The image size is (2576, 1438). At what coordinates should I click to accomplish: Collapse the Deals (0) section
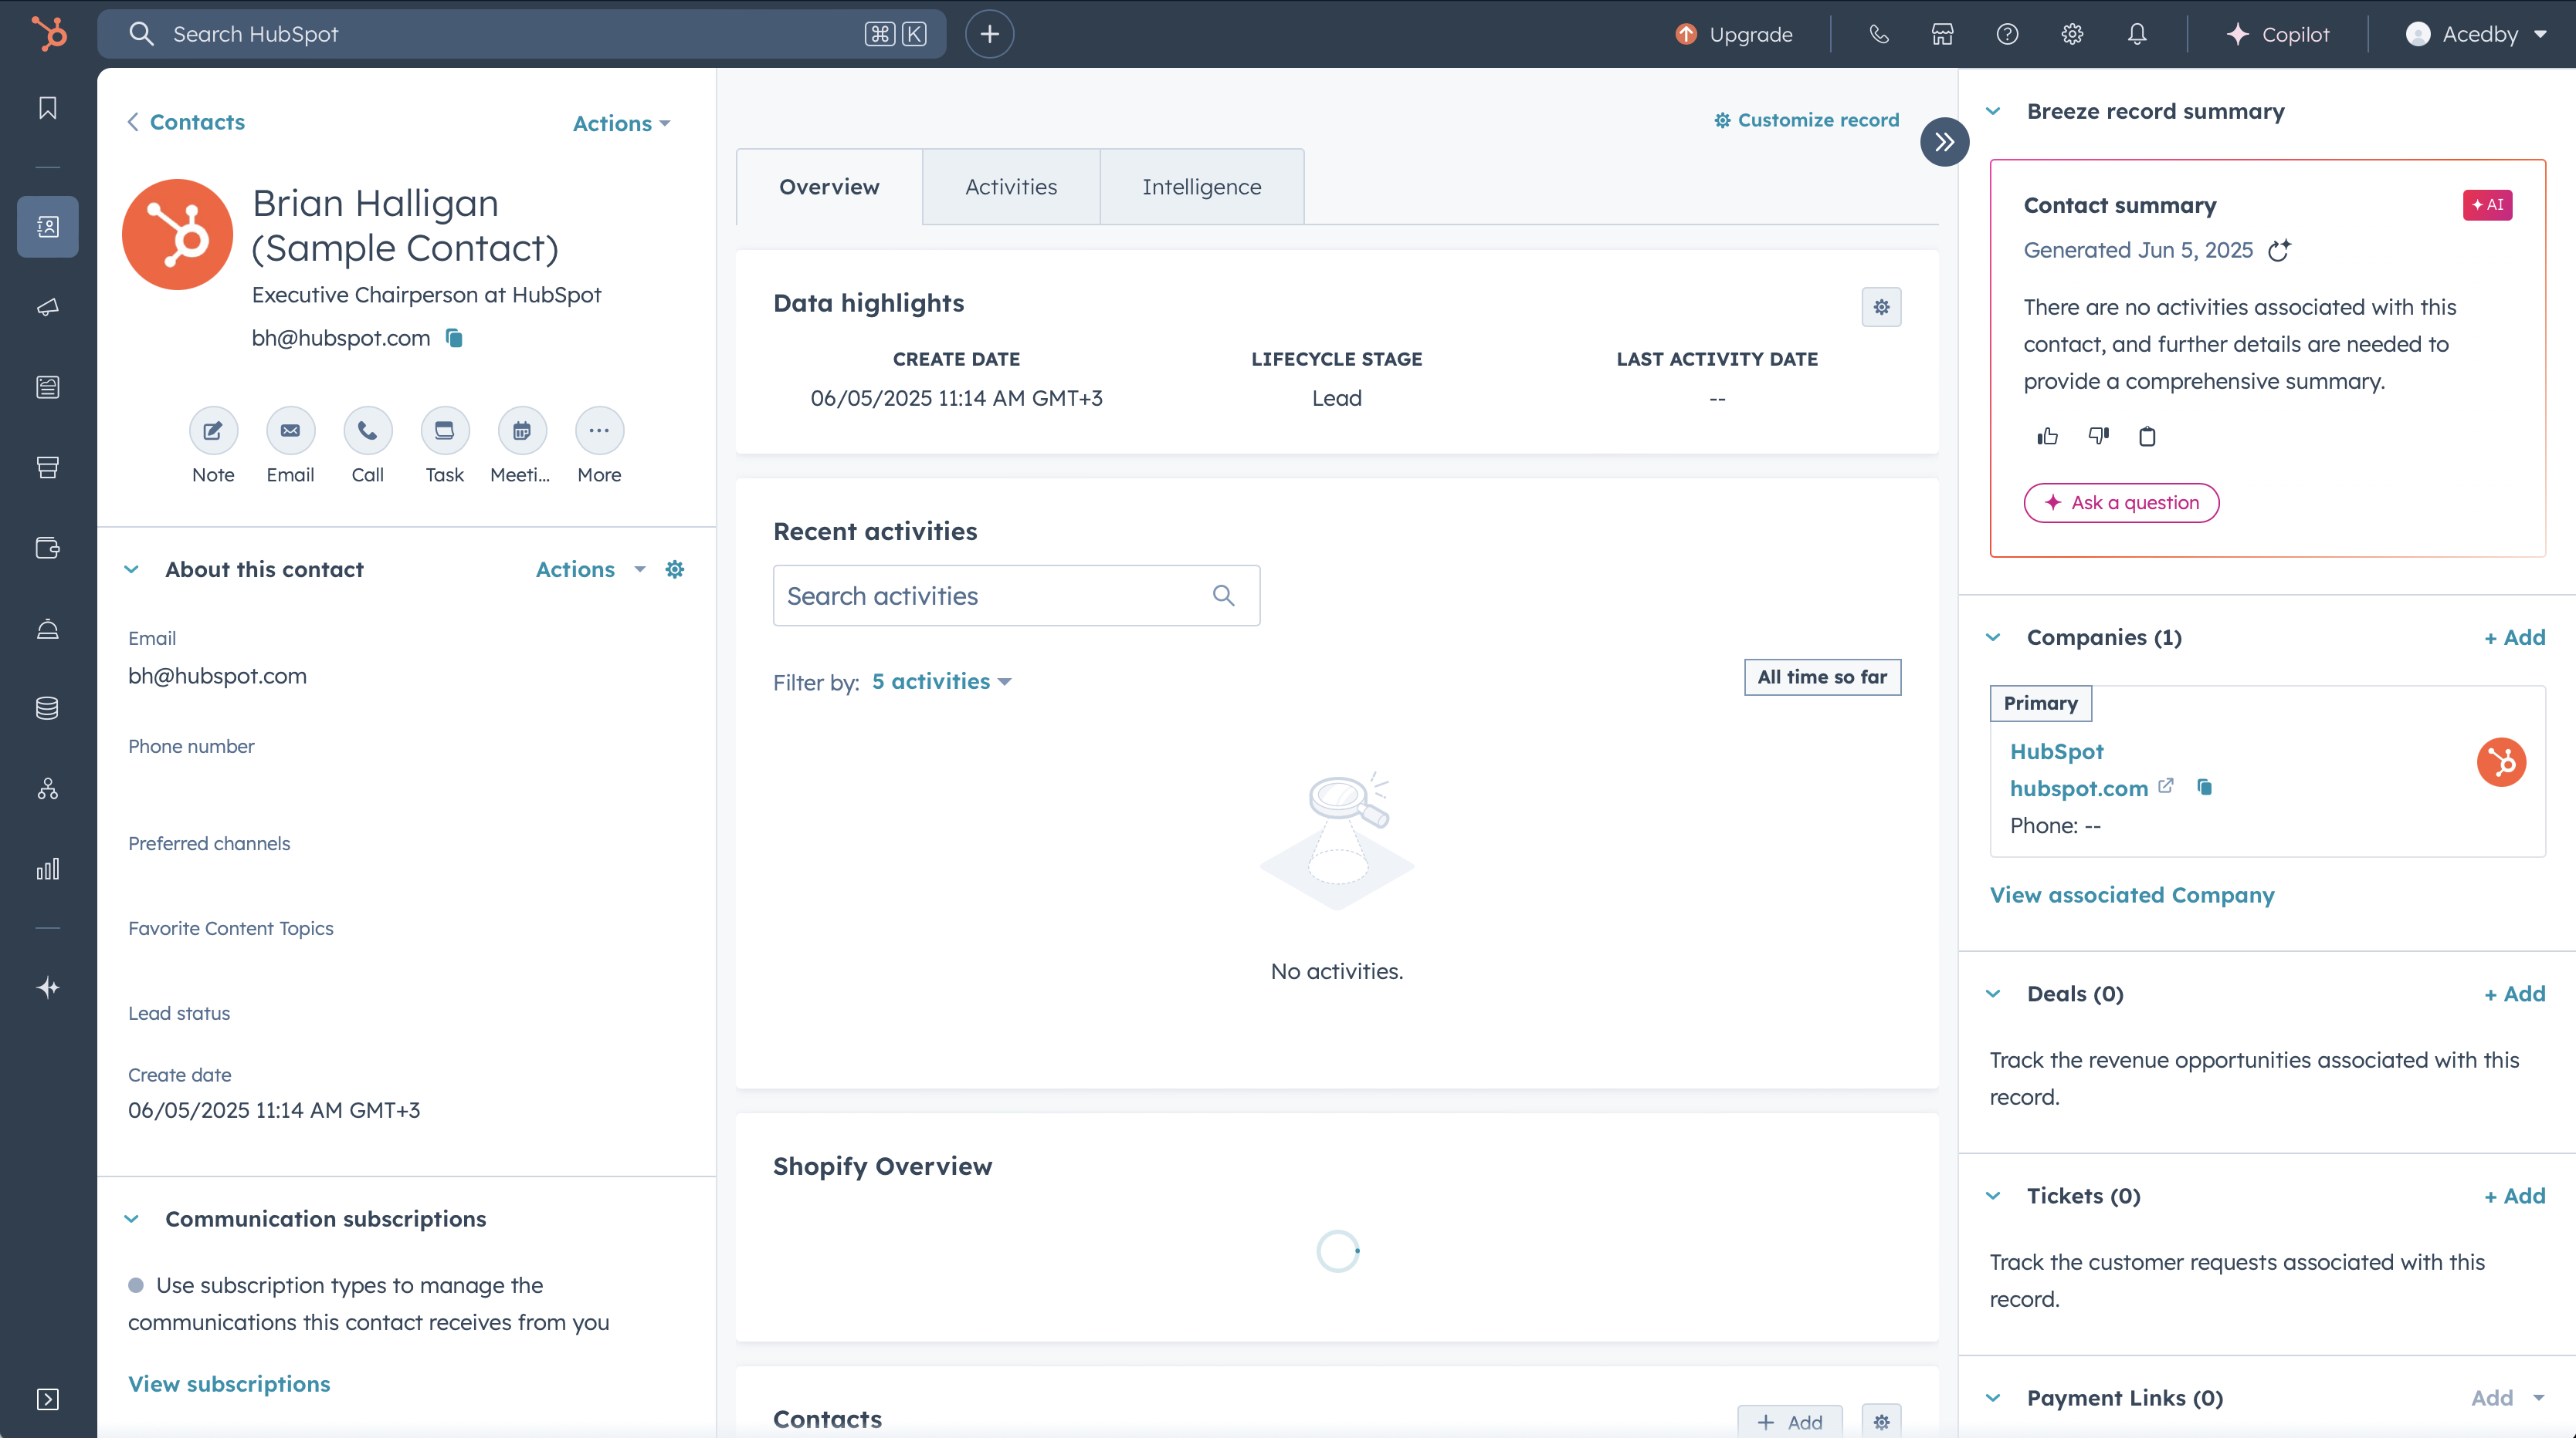tap(1993, 994)
